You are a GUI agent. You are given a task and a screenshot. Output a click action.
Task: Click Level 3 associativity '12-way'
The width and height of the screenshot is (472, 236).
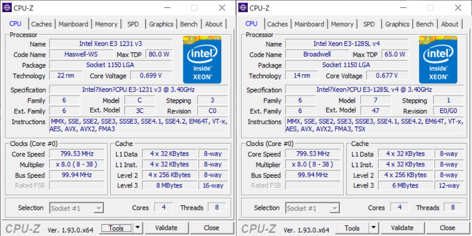pyautogui.click(x=449, y=185)
